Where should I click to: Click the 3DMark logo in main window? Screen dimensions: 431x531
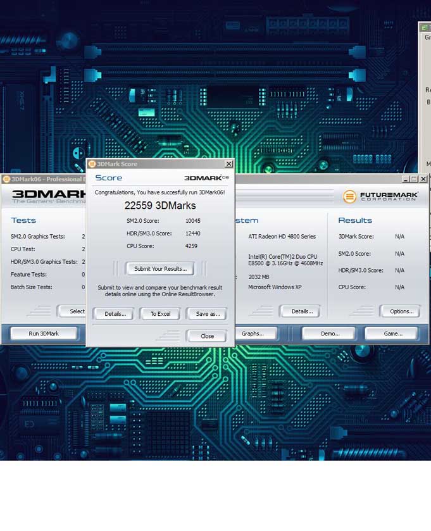[49, 196]
